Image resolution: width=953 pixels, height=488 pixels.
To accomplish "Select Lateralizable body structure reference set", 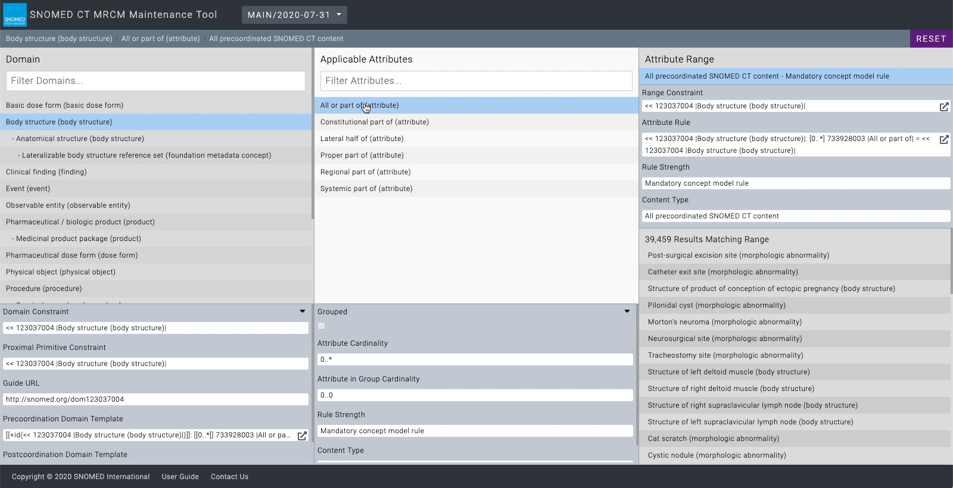I will click(155, 155).
